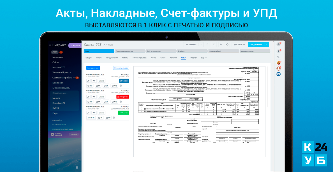
Task: Open the Общее pipeline dropdown
Action: pyautogui.click(x=111, y=45)
